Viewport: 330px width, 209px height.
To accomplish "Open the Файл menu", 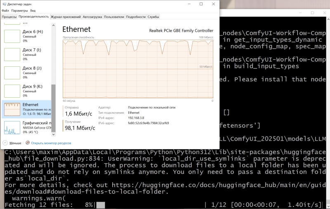I will coord(5,10).
